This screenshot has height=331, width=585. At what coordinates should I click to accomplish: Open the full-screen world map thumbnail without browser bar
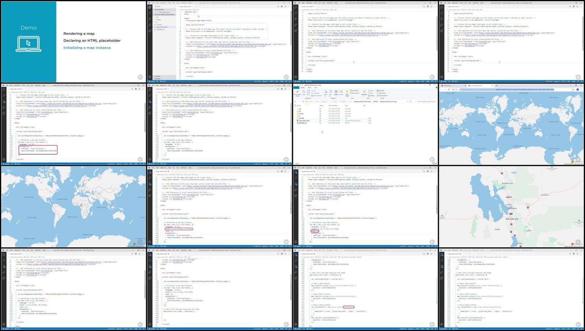tap(73, 207)
